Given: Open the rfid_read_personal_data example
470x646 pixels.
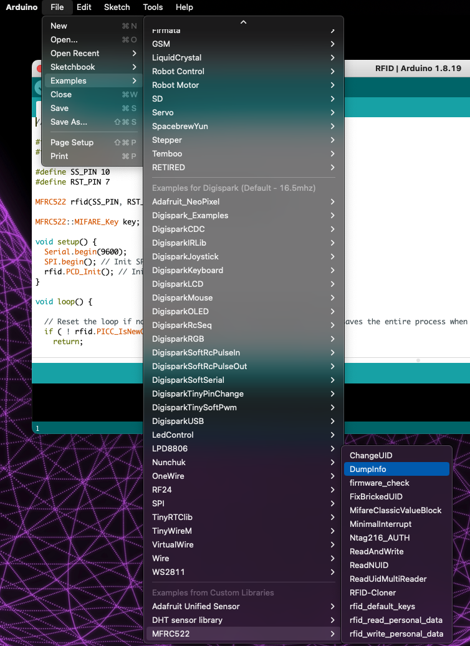Looking at the screenshot, I should coord(396,620).
